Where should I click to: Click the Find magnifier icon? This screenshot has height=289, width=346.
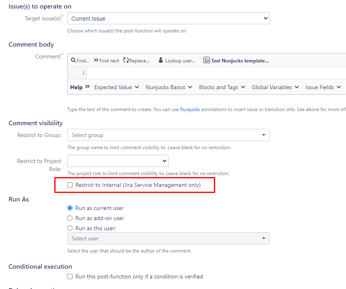[x=73, y=60]
